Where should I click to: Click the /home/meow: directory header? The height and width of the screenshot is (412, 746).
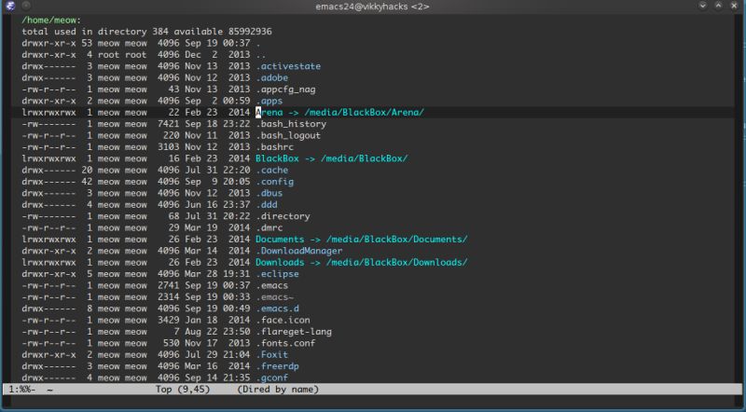(x=51, y=20)
